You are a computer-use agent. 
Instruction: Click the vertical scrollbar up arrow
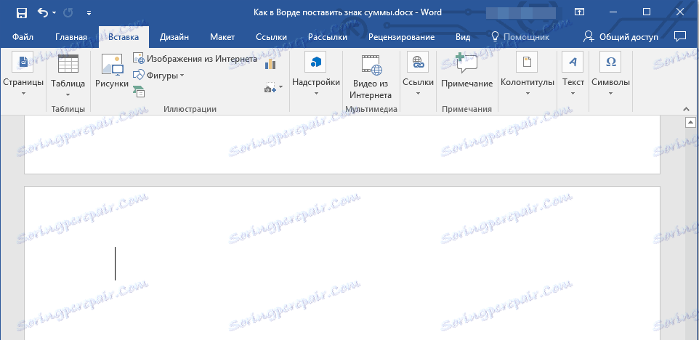pyautogui.click(x=690, y=121)
